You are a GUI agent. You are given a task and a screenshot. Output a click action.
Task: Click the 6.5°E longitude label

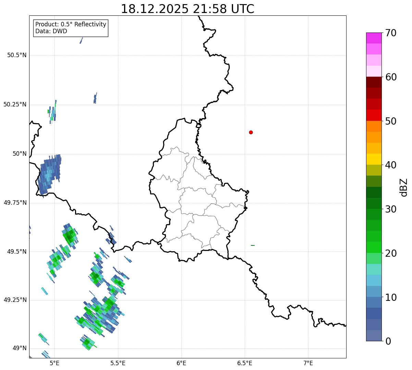(x=245, y=363)
